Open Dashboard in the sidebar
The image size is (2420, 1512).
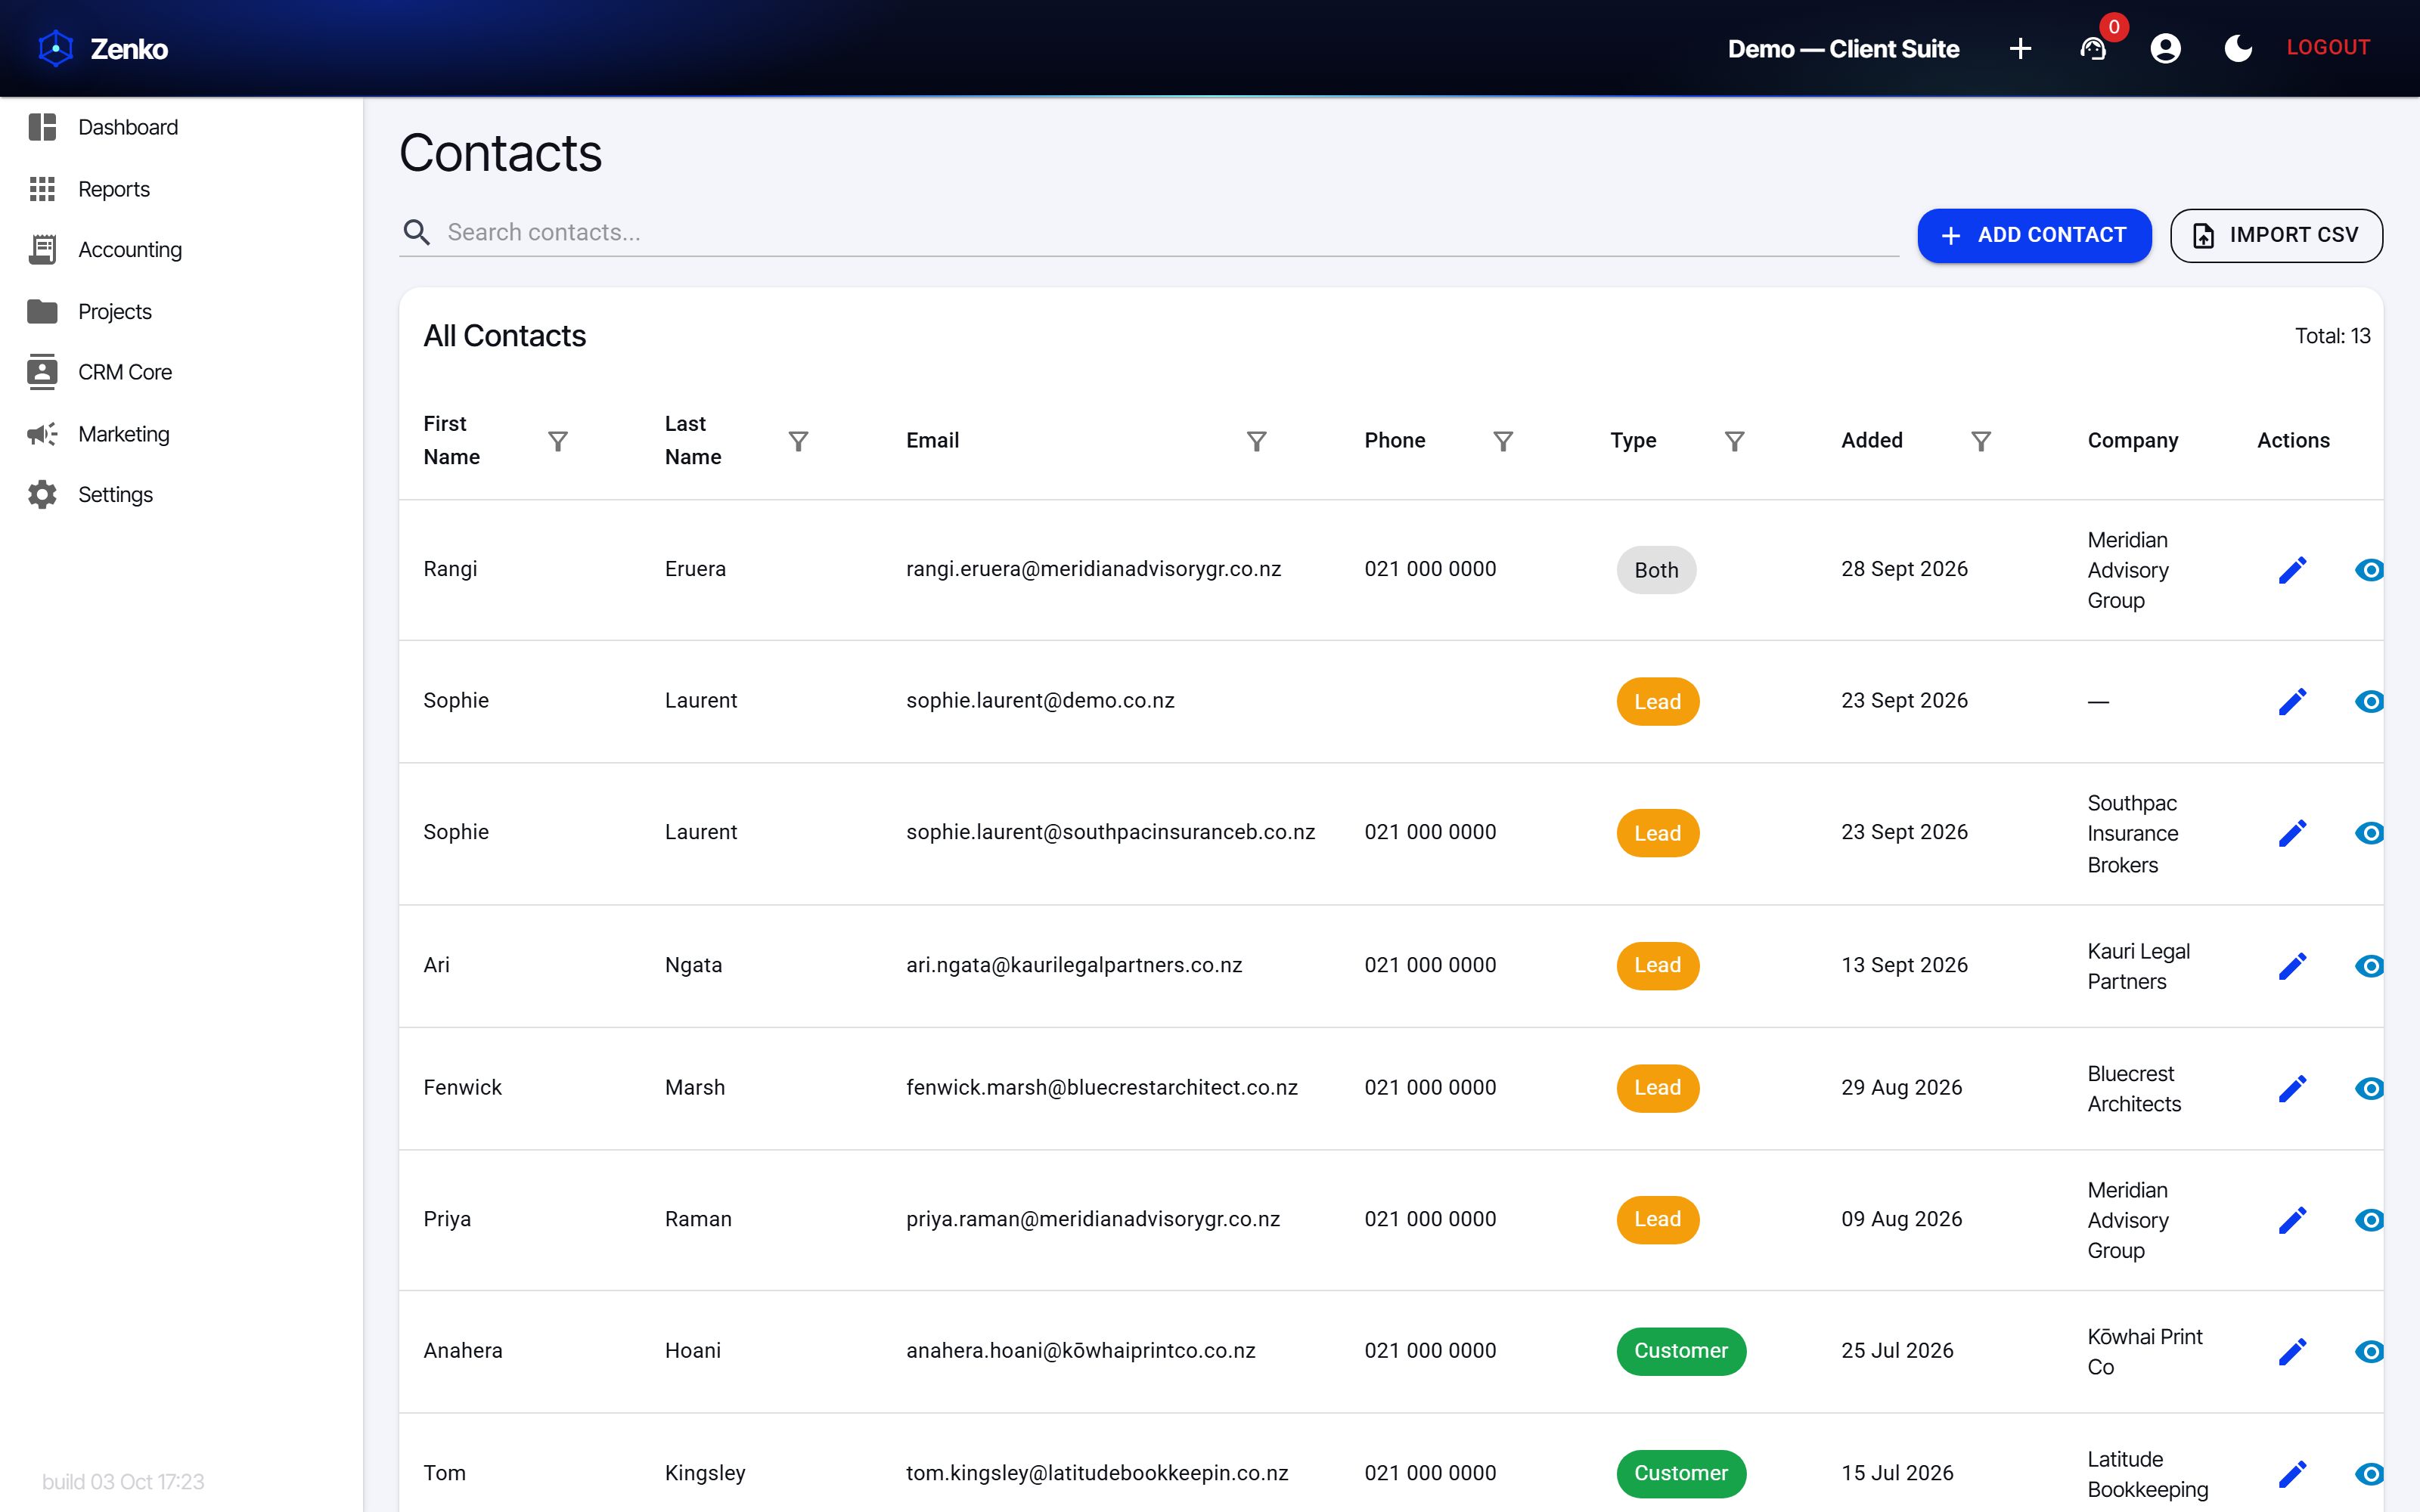pos(181,127)
